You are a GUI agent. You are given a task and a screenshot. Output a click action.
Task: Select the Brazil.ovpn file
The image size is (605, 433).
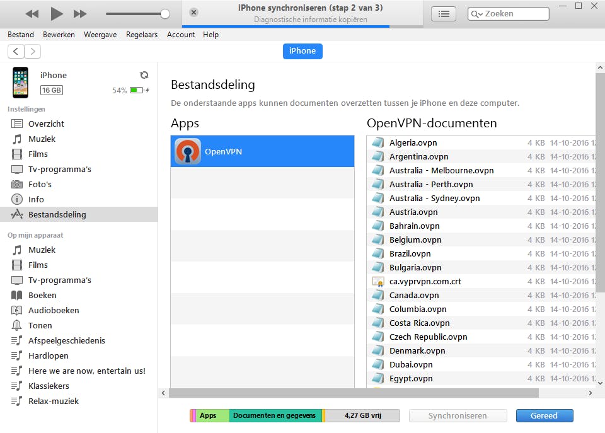tap(481, 254)
